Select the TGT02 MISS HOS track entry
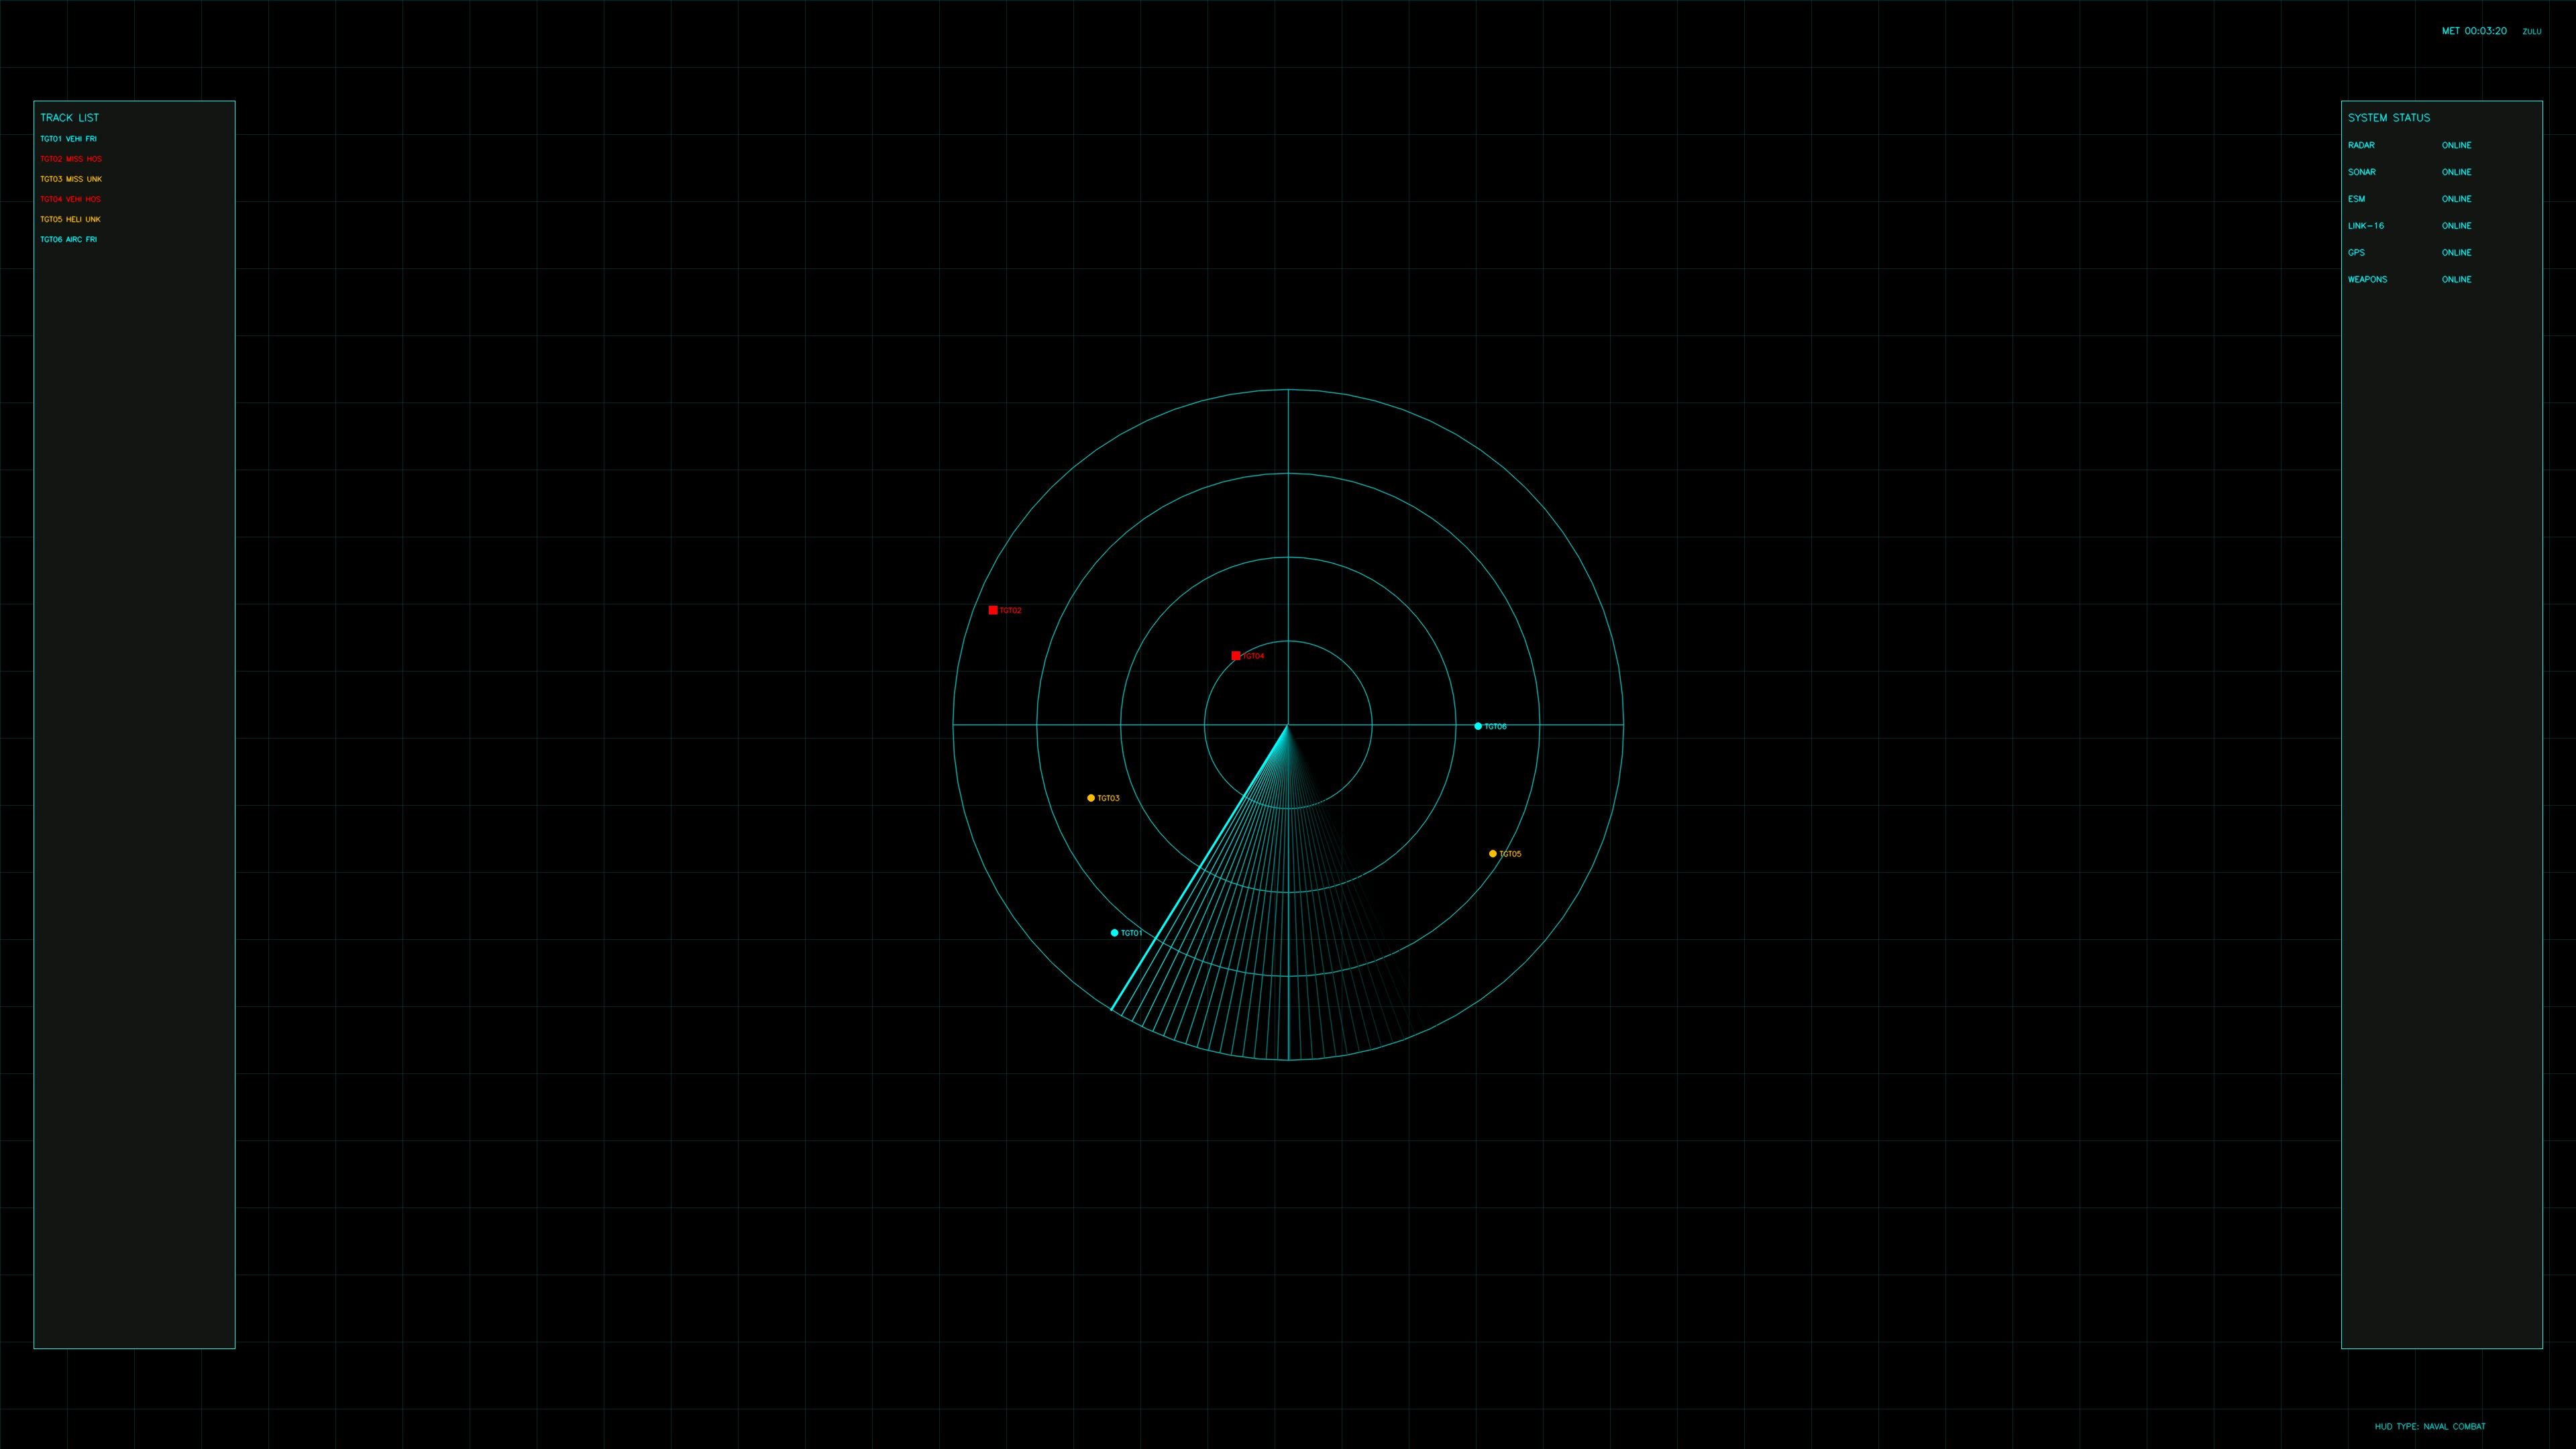Viewport: 2576px width, 1449px height. pyautogui.click(x=70, y=158)
